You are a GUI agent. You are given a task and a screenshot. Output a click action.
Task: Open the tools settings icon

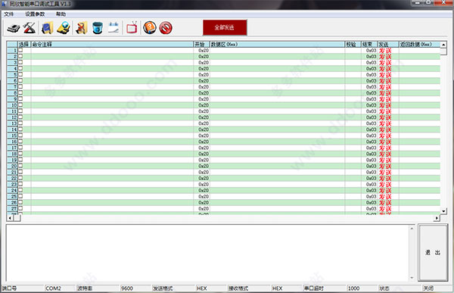pyautogui.click(x=30, y=28)
